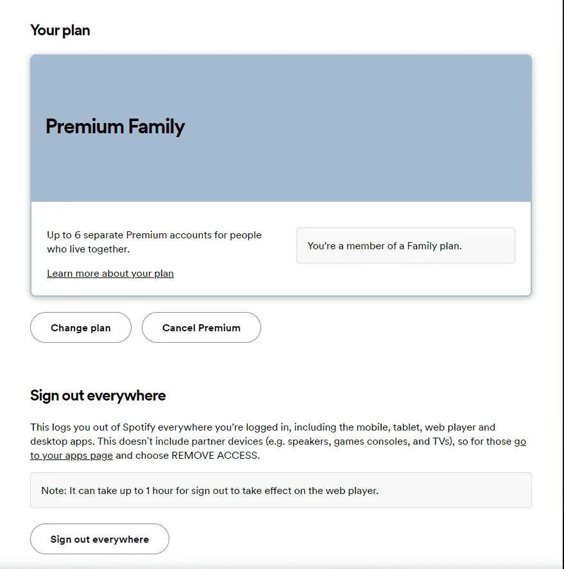Click the Change plan button
The height and width of the screenshot is (569, 564).
(81, 327)
